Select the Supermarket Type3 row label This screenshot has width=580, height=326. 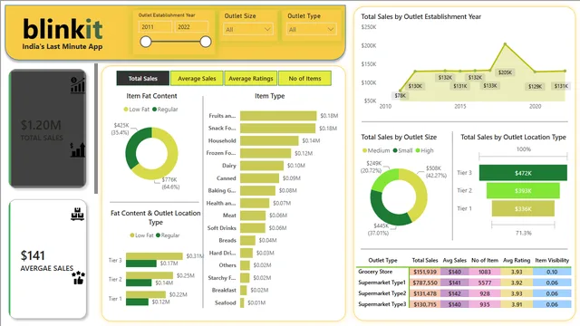[382, 304]
